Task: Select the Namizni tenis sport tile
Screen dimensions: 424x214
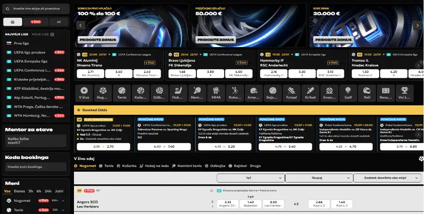Action: click(197, 93)
